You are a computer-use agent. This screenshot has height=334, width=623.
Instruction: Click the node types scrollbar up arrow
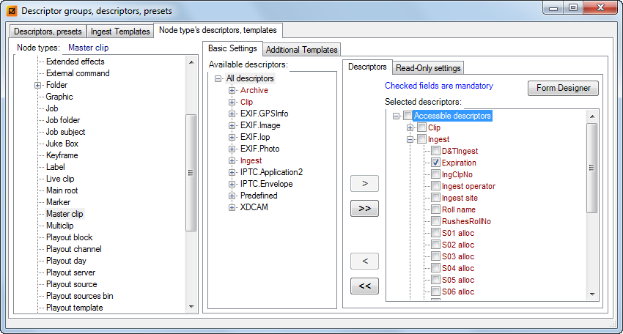pos(191,62)
